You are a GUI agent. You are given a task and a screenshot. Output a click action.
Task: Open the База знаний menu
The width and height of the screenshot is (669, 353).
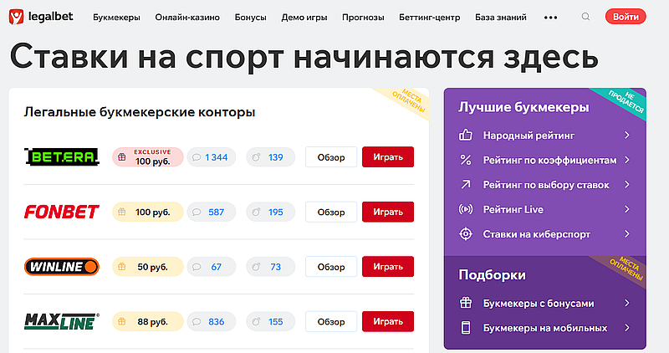pyautogui.click(x=500, y=18)
